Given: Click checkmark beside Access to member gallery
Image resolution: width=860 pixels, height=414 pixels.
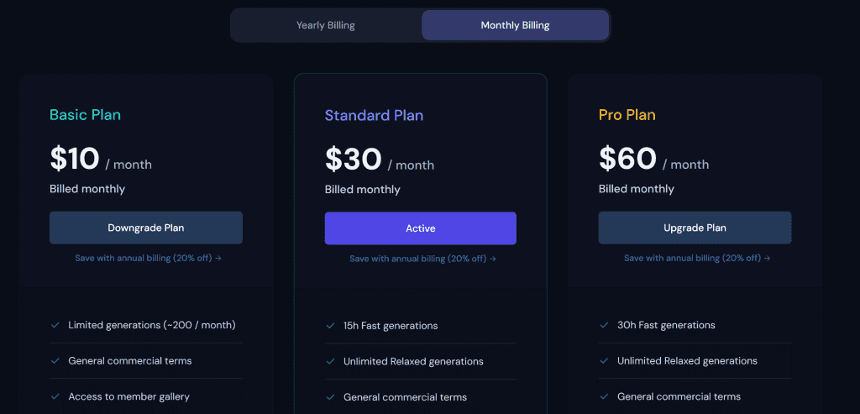Looking at the screenshot, I should click(55, 396).
